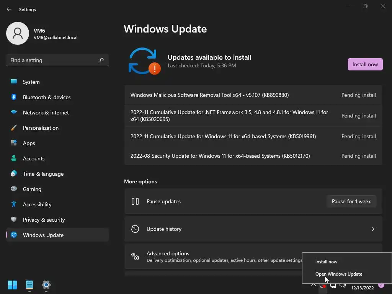Open Apps settings
This screenshot has height=294, width=392.
[x=57, y=143]
